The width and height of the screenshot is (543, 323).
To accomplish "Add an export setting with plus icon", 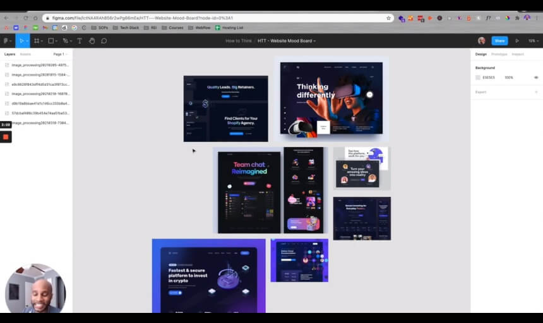I will tap(536, 92).
